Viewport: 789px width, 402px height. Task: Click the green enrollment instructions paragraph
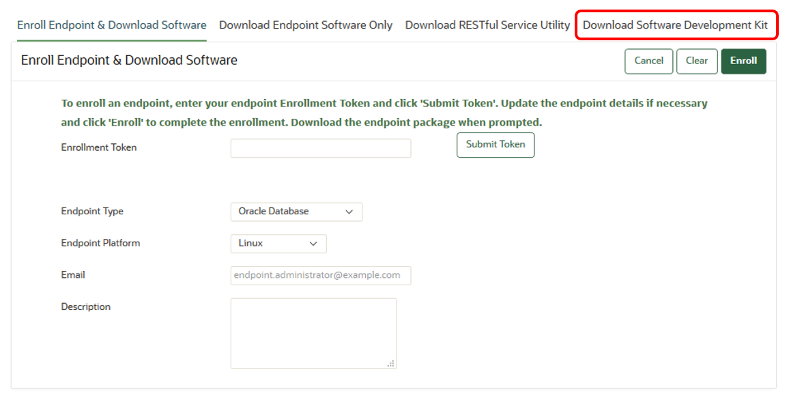(x=384, y=113)
